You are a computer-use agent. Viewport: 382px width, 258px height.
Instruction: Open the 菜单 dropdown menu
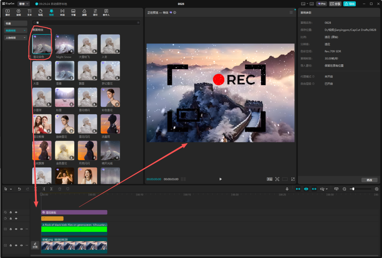pyautogui.click(x=23, y=4)
